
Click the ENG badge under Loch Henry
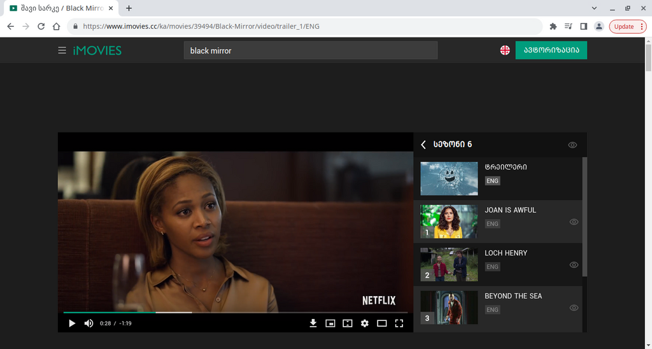pos(492,267)
